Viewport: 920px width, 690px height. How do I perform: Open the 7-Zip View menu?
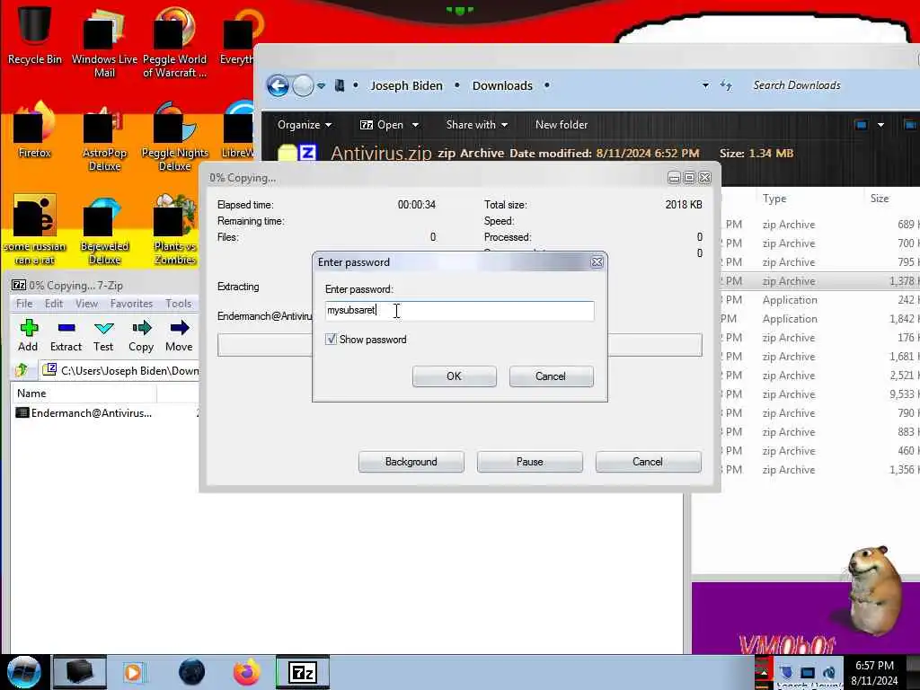[87, 304]
